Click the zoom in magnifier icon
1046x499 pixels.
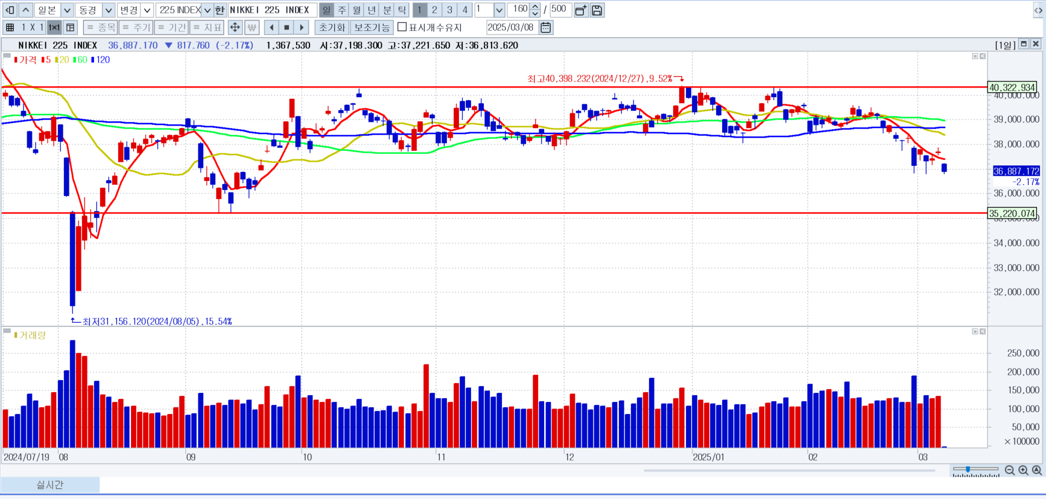(x=1023, y=470)
